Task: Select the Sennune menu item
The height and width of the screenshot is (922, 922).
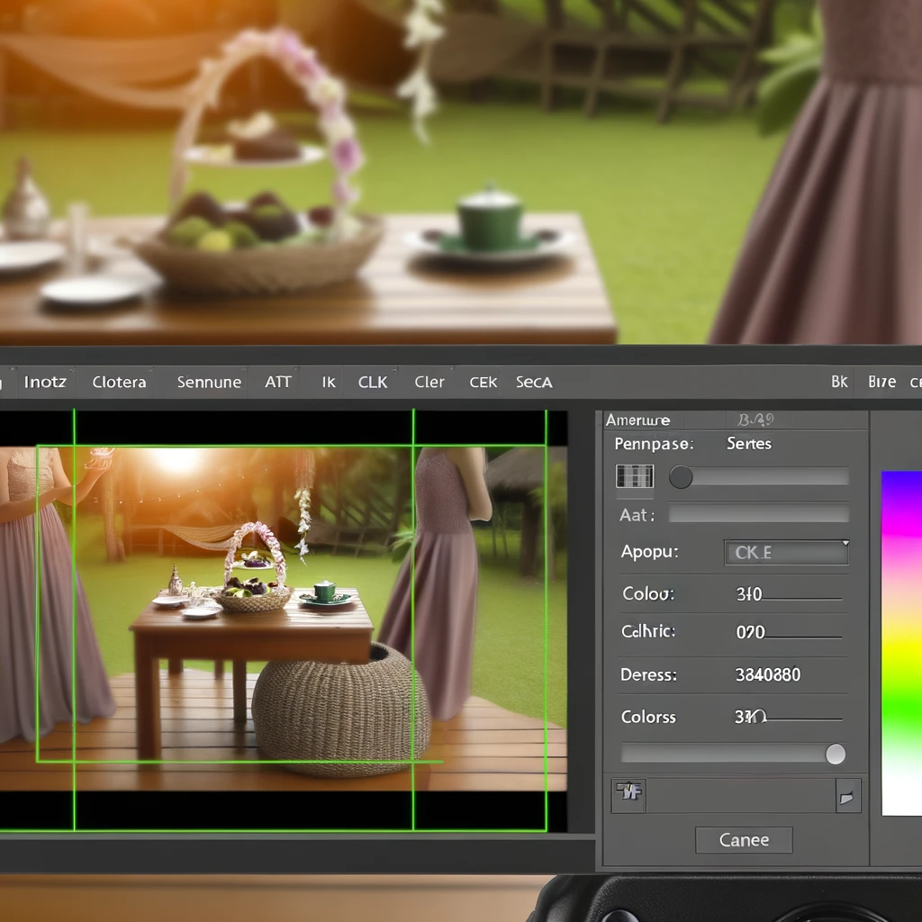Action: coord(209,382)
